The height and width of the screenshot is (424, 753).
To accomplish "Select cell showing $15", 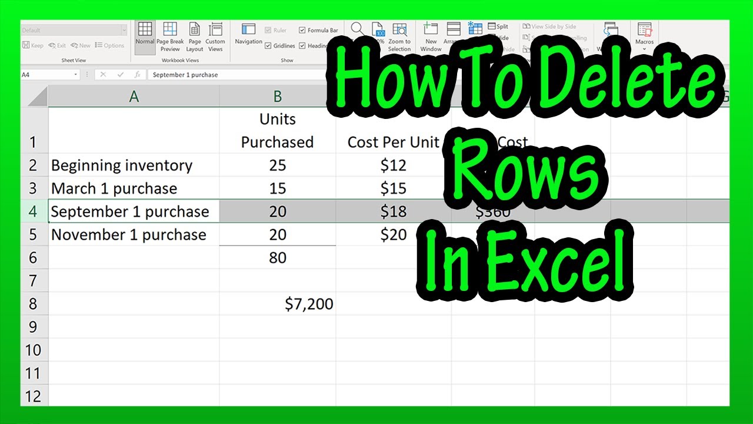I will [394, 188].
